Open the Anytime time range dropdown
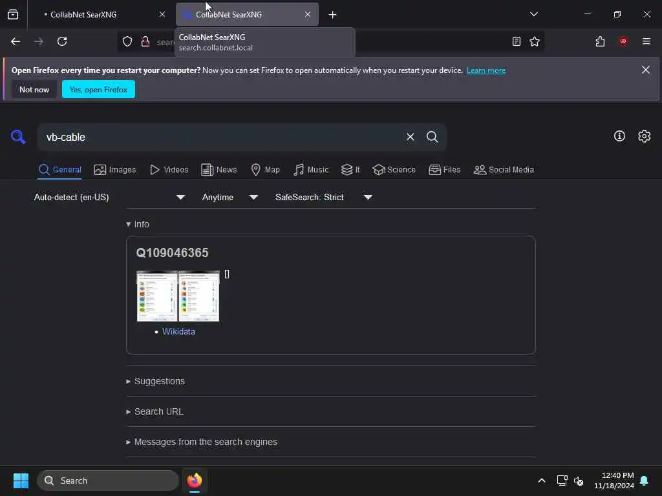Image resolution: width=662 pixels, height=496 pixels. tap(230, 198)
